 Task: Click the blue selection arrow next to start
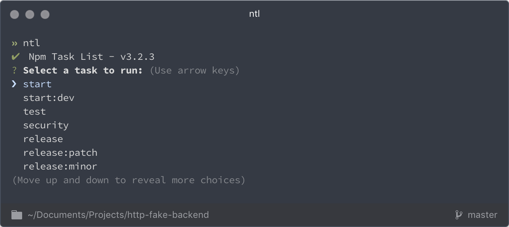[x=14, y=84]
